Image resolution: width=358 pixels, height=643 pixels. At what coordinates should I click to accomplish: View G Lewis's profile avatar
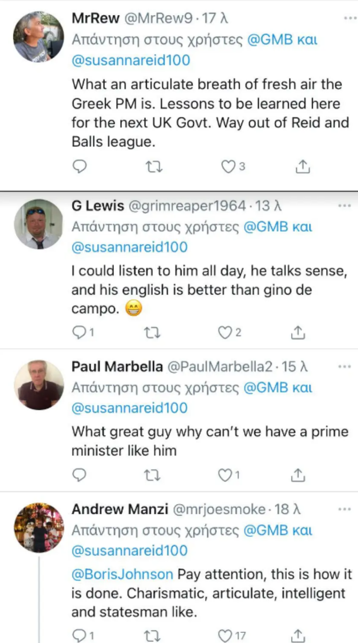(39, 224)
